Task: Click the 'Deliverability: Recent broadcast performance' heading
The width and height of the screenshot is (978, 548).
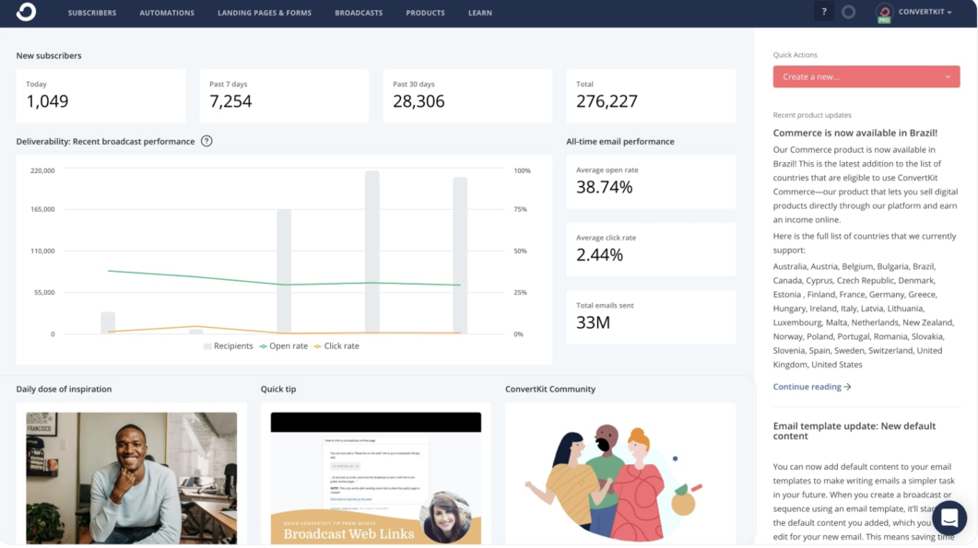Action: click(x=105, y=142)
